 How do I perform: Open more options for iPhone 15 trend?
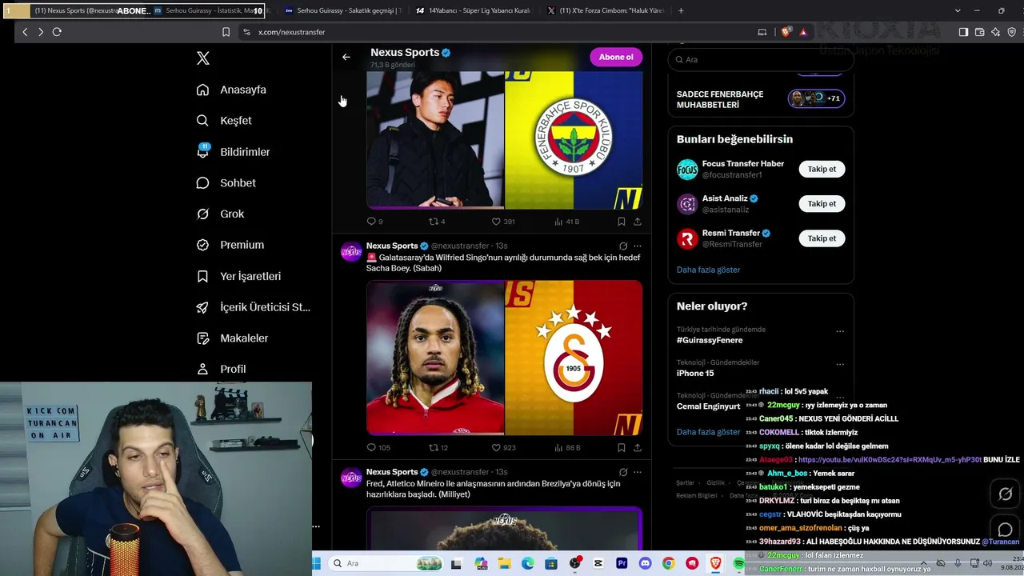pyautogui.click(x=840, y=365)
